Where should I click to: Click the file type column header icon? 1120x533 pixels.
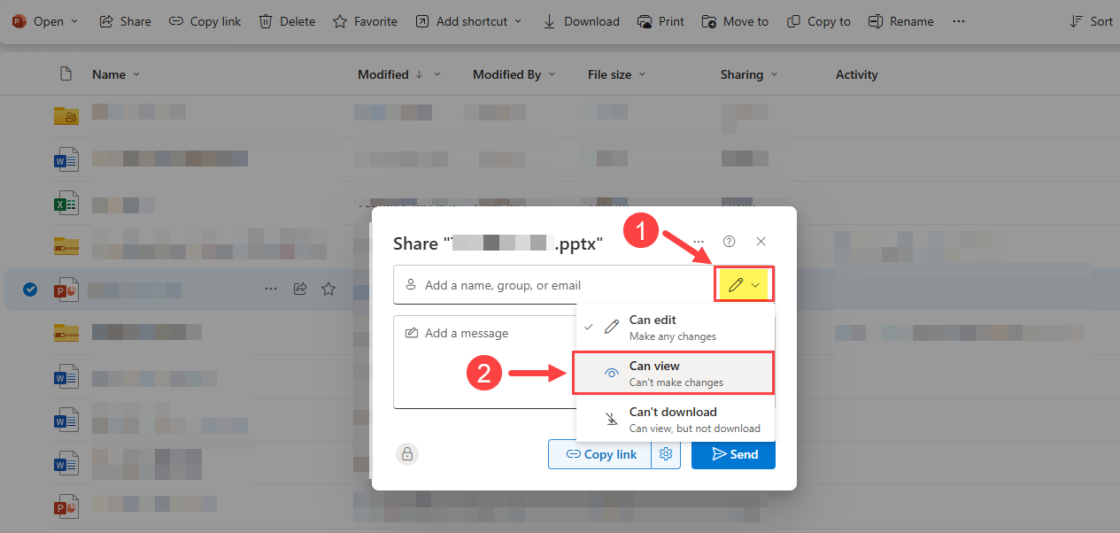coord(66,74)
